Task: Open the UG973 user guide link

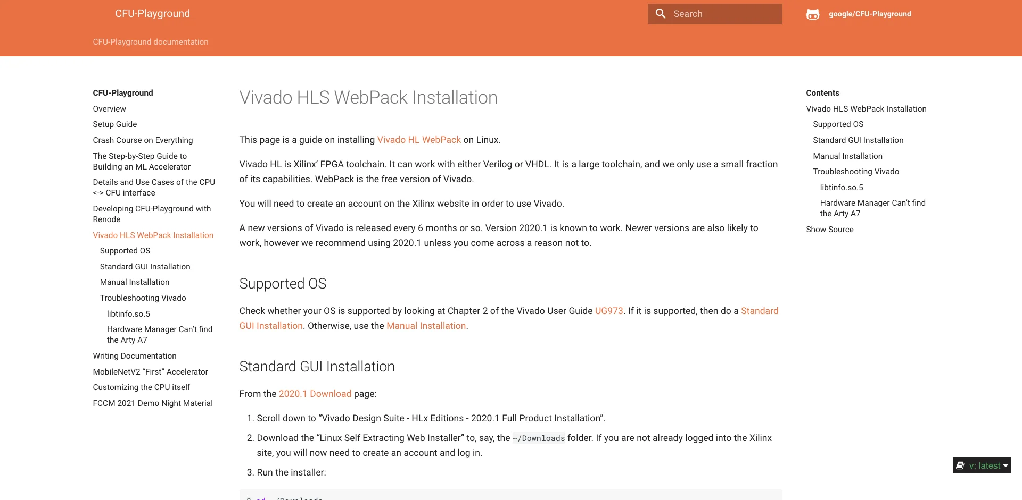Action: pyautogui.click(x=609, y=311)
